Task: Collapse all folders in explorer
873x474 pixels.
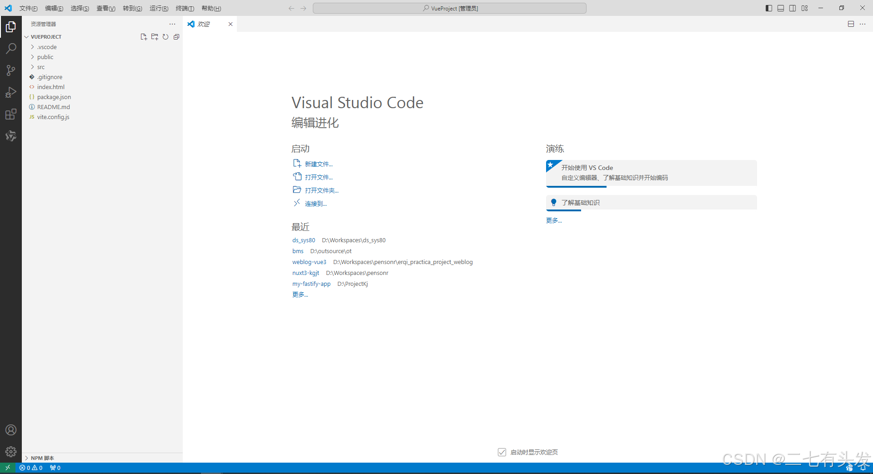Action: [x=176, y=37]
